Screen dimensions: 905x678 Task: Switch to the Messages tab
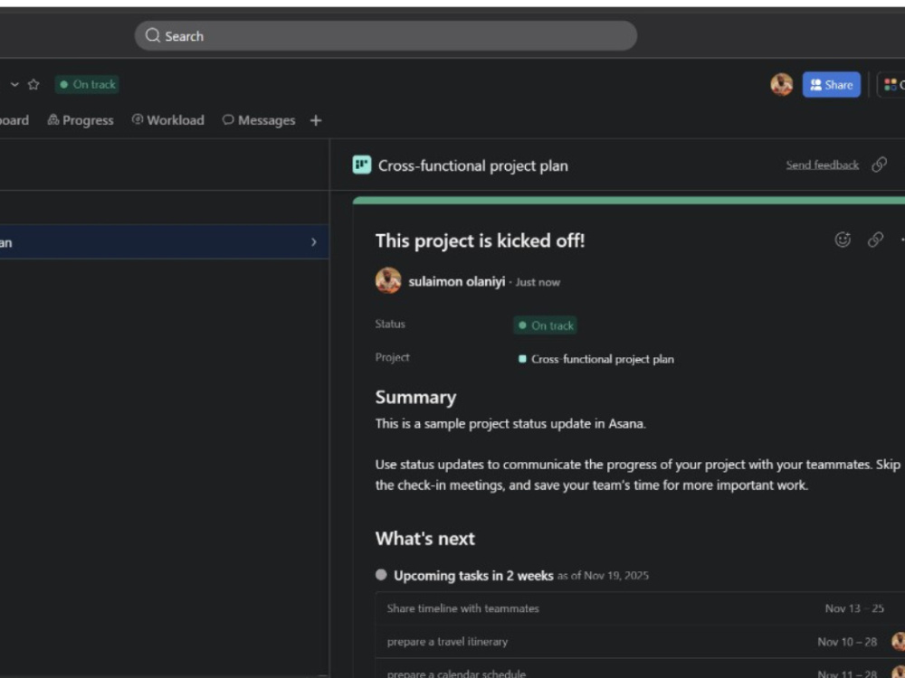click(x=259, y=120)
